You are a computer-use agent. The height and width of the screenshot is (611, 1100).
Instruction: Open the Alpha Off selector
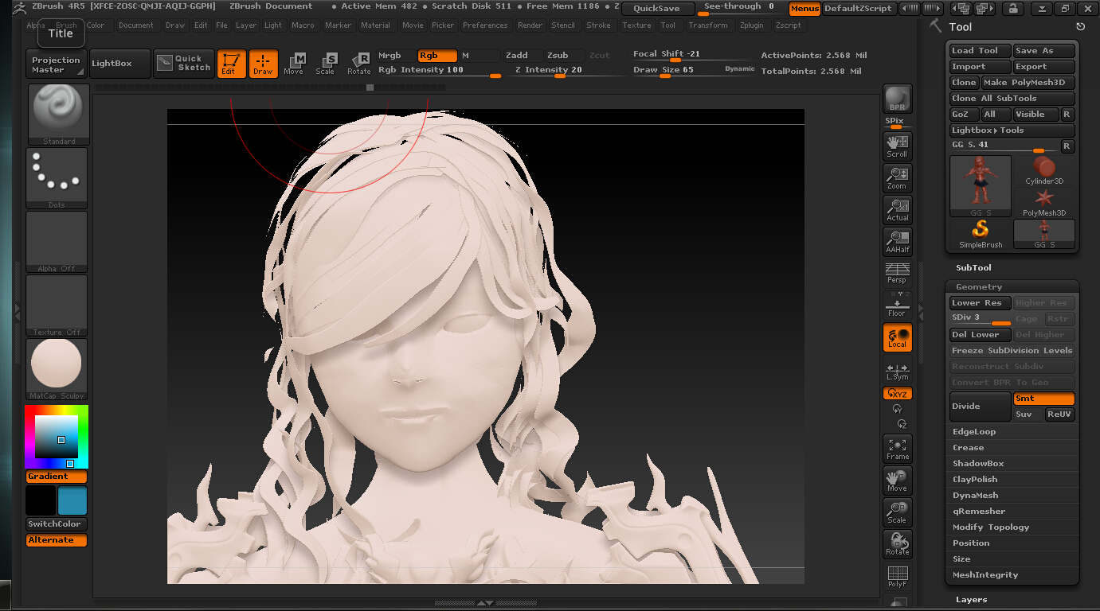57,242
